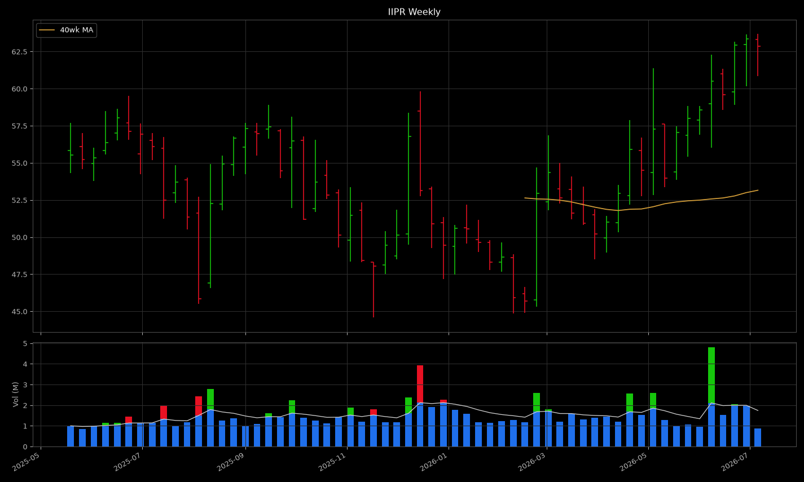
Task: Click the 2026-03 date label
Action: pyautogui.click(x=533, y=462)
